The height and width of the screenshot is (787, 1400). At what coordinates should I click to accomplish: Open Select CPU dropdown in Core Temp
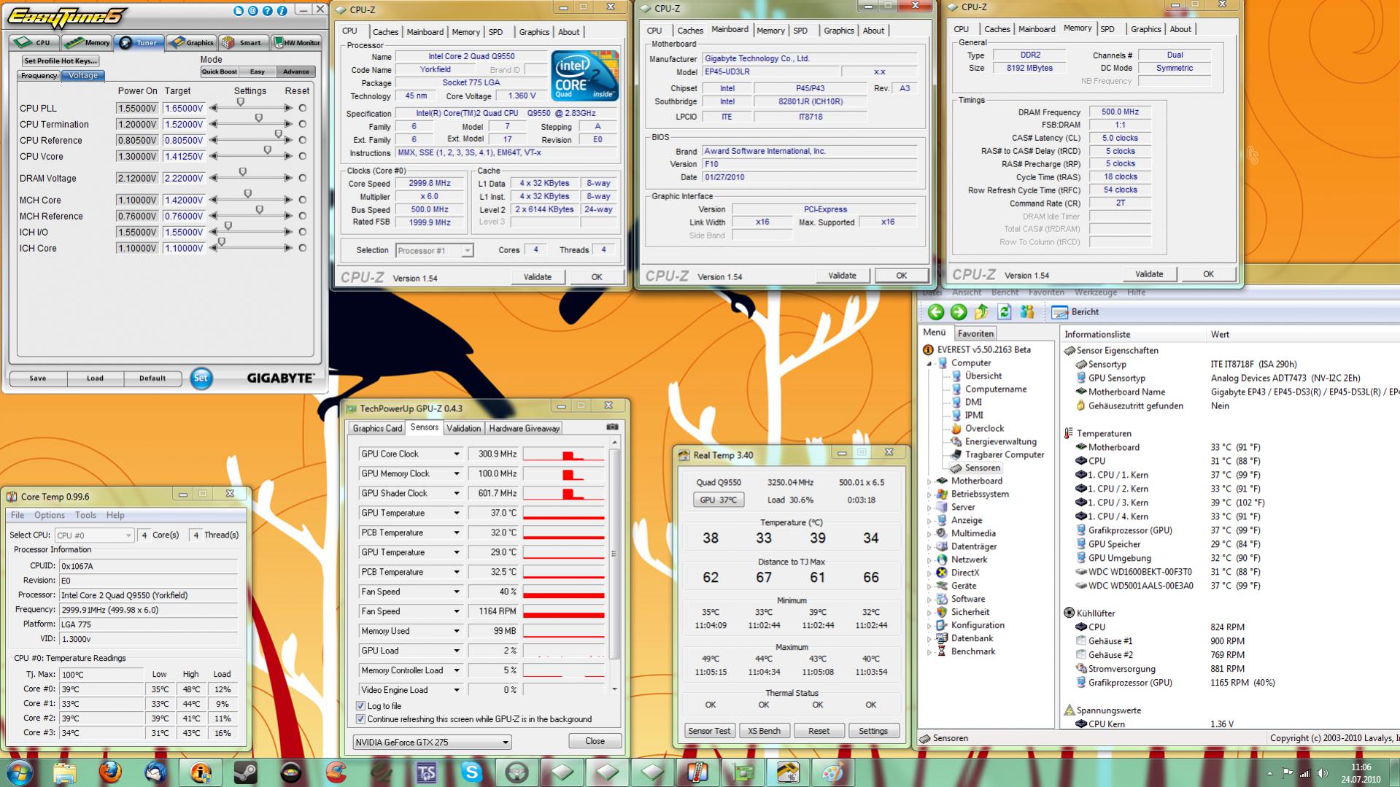point(94,535)
